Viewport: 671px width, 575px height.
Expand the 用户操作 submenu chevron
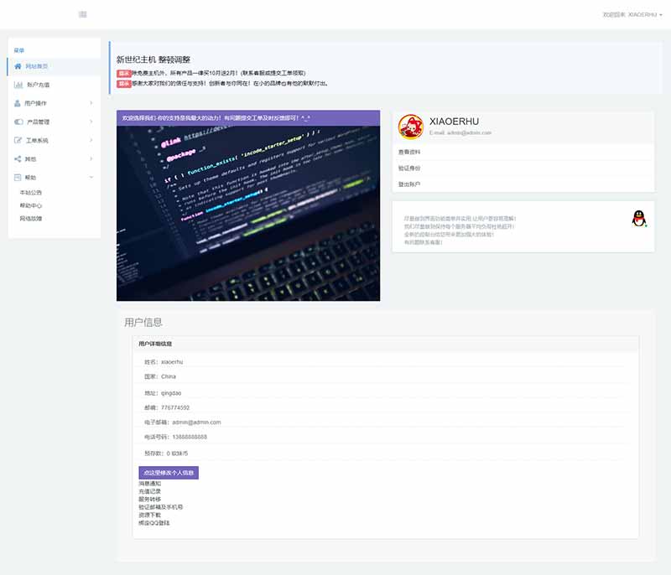click(91, 103)
